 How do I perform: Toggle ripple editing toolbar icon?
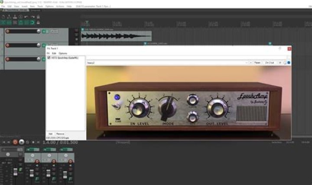point(15,23)
